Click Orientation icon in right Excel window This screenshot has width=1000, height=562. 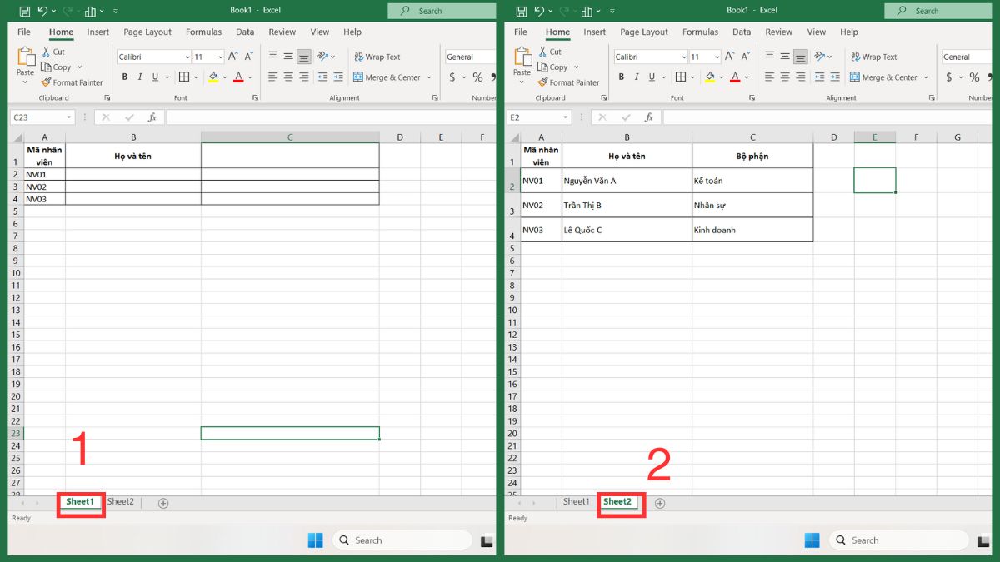820,57
